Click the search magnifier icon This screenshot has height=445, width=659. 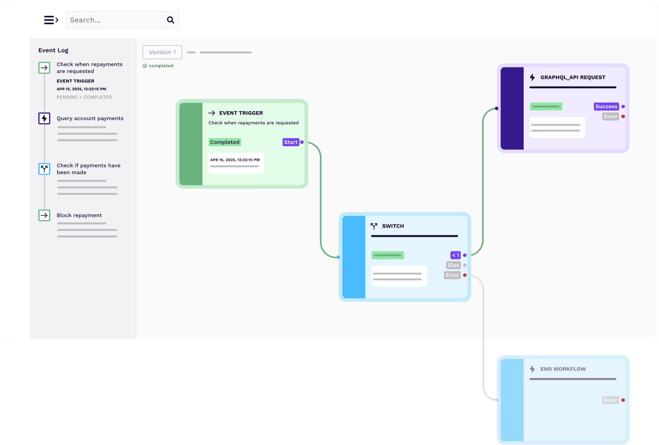coord(170,20)
